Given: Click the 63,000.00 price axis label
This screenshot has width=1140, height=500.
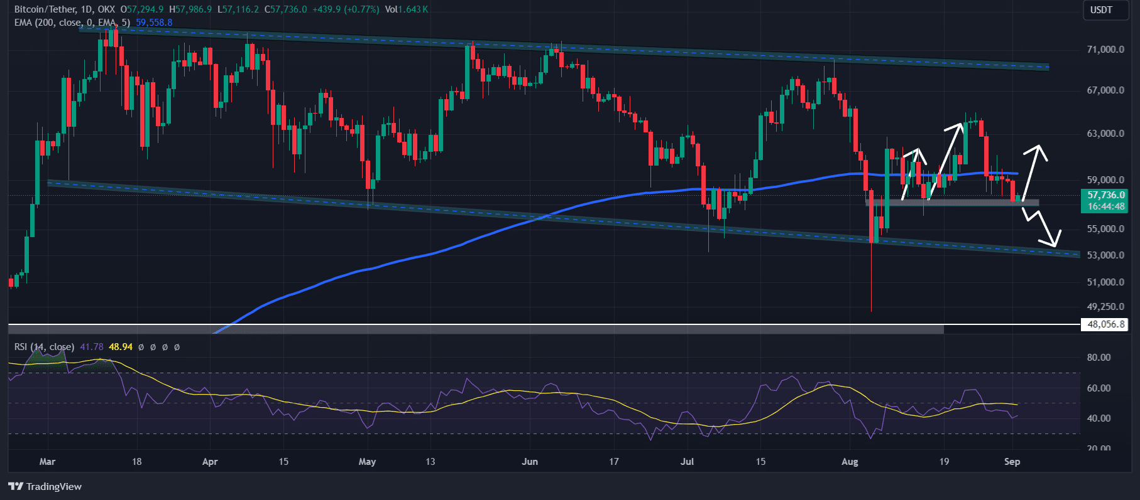Looking at the screenshot, I should (1105, 134).
